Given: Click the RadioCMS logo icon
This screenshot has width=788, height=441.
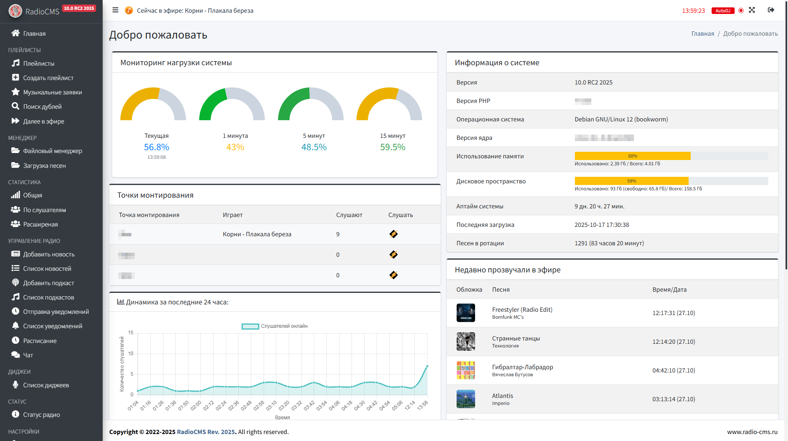Looking at the screenshot, I should point(16,11).
